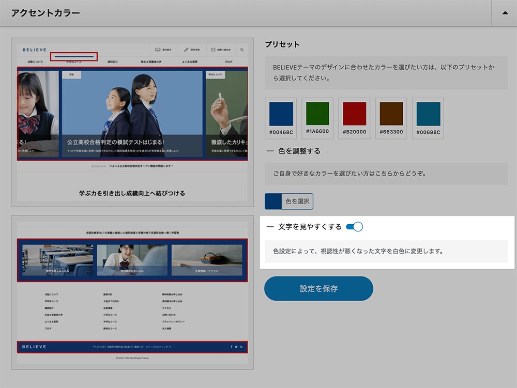Click the RSS icon in preview footer
This screenshot has height=388, width=517.
241,347
